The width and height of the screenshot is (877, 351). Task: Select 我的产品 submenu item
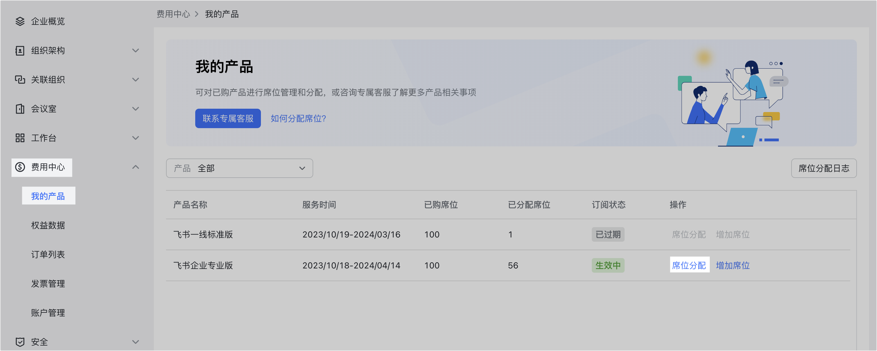coord(48,196)
